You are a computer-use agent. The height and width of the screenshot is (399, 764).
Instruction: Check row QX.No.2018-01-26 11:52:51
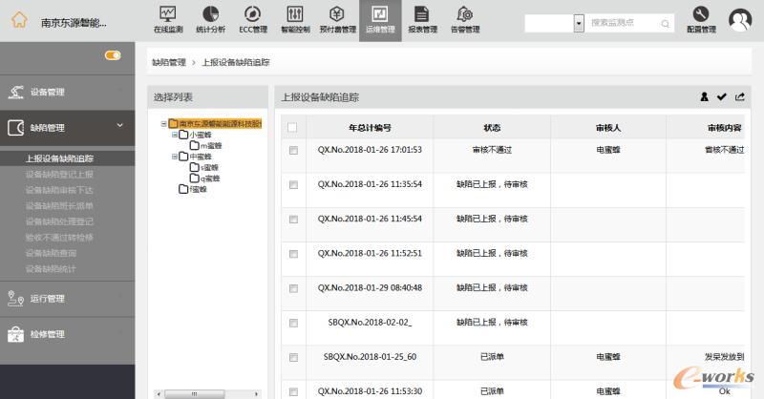click(x=293, y=254)
